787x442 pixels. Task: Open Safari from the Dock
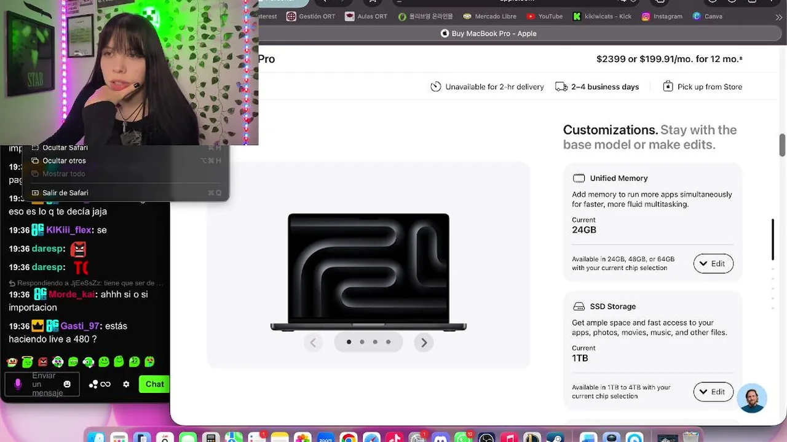click(371, 438)
